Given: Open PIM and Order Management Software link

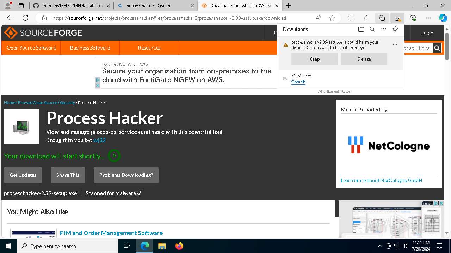Looking at the screenshot, I should pos(111,233).
